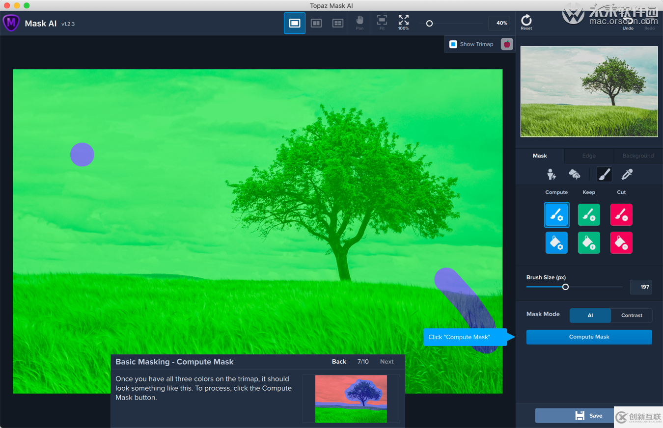Click Redo in the top toolbar
This screenshot has width=663, height=428.
point(649,28)
